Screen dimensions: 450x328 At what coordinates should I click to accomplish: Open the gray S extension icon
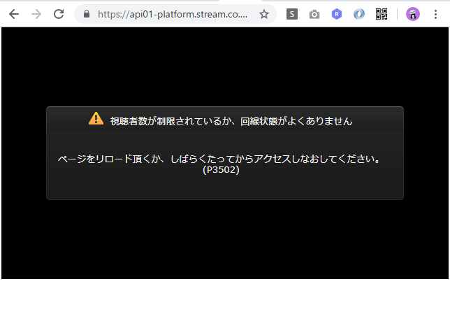tap(292, 14)
